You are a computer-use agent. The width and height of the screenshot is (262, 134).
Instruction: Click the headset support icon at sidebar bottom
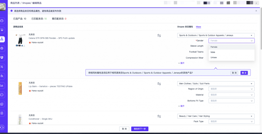click(2, 127)
